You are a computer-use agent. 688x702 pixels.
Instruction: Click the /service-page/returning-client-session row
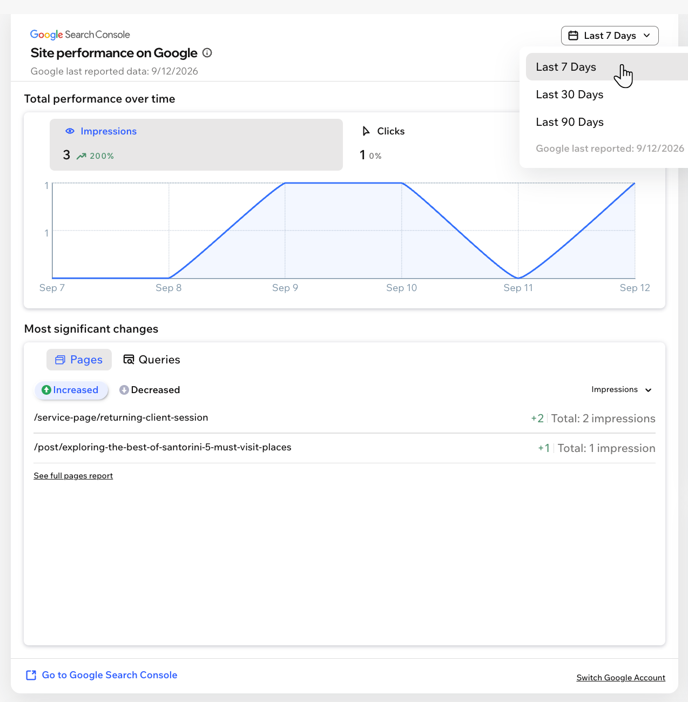(345, 418)
